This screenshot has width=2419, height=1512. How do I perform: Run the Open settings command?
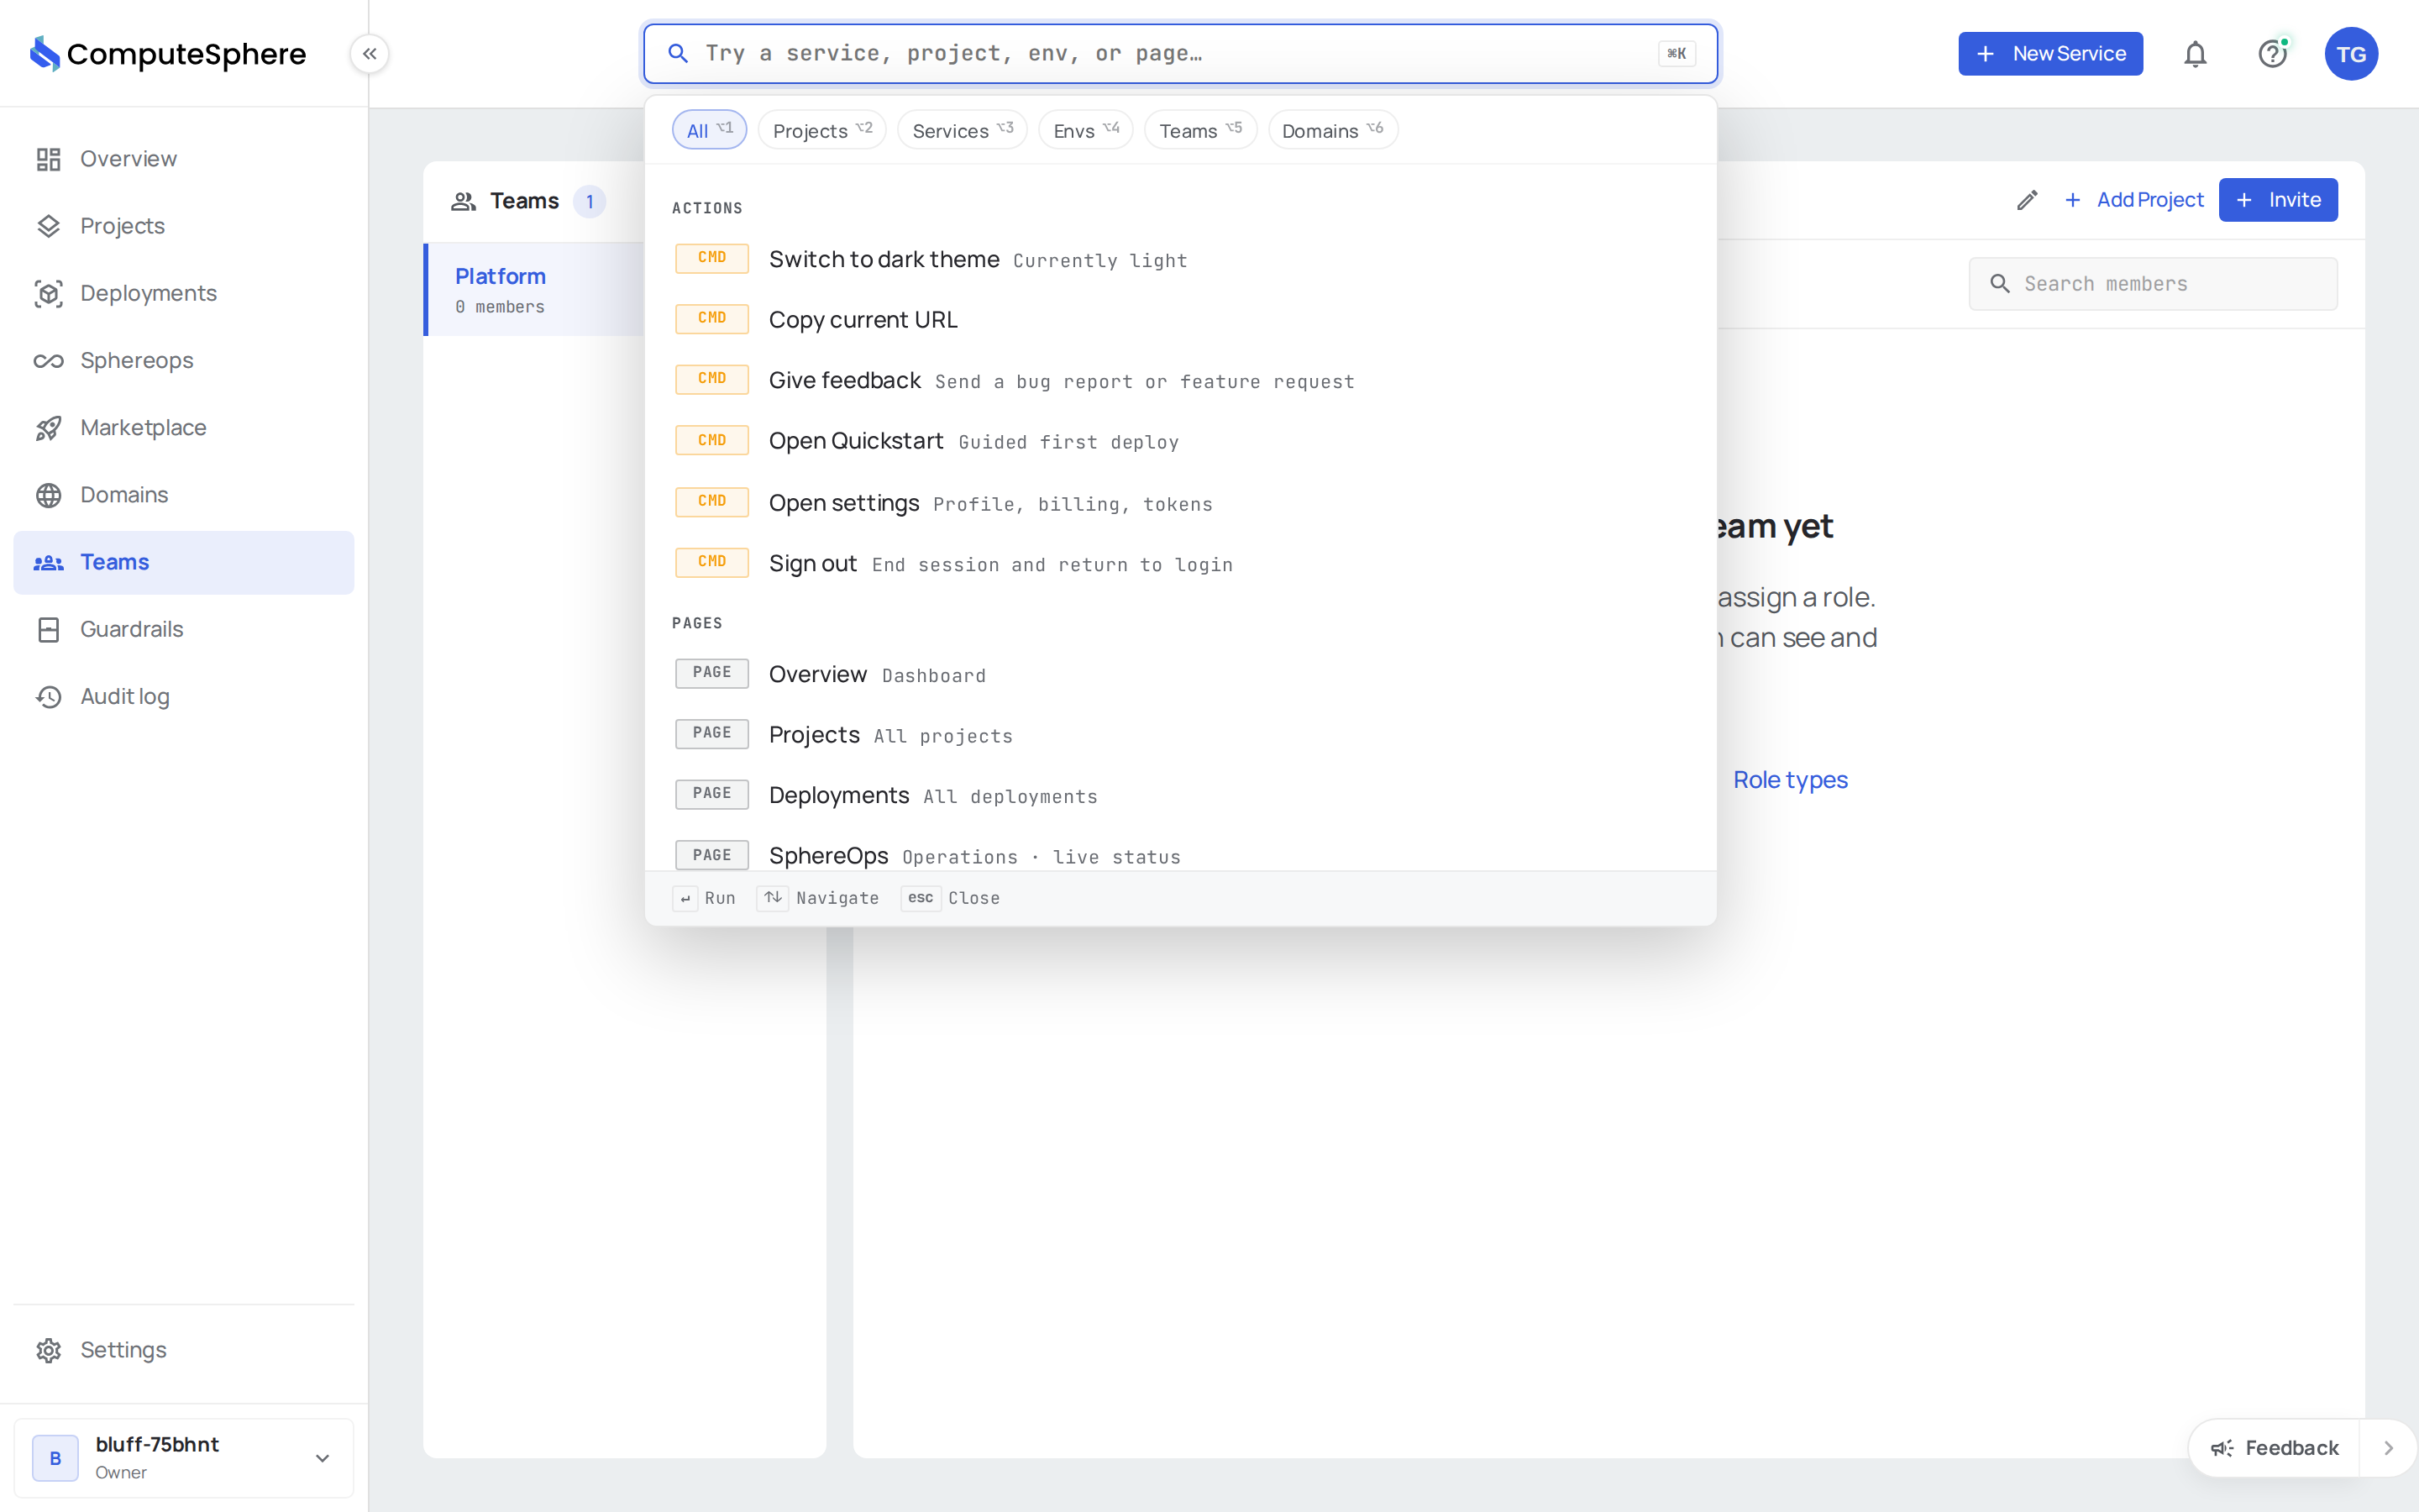[1179, 502]
